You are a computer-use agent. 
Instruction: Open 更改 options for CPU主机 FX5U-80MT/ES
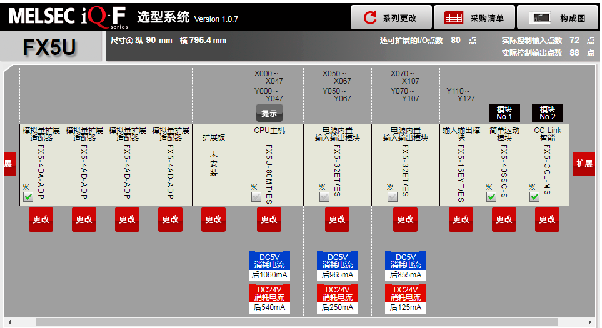tap(269, 219)
